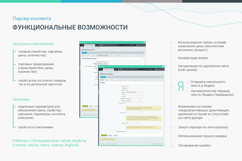Toggle the first checkbox under Дополнительные настройки

pos(107,61)
